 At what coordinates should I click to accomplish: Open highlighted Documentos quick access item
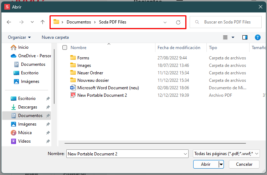(27, 116)
